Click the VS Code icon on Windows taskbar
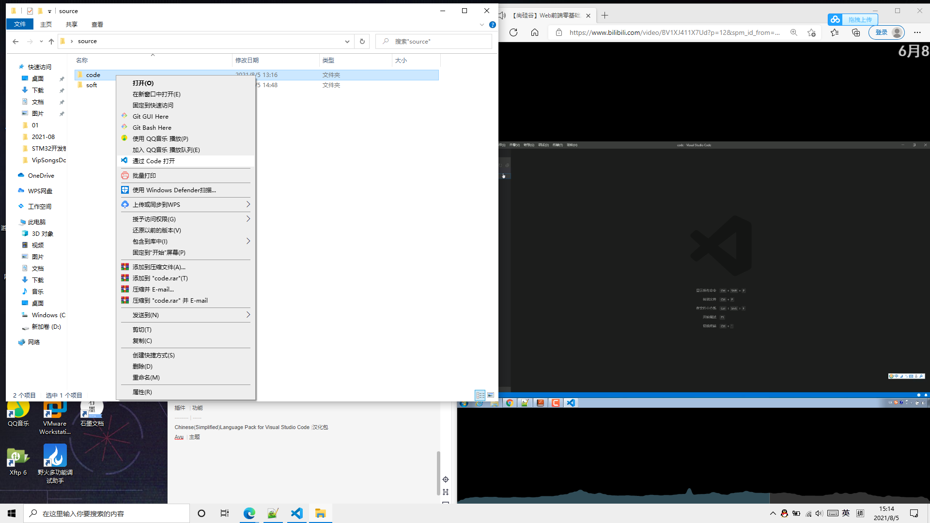930x523 pixels. [x=296, y=513]
